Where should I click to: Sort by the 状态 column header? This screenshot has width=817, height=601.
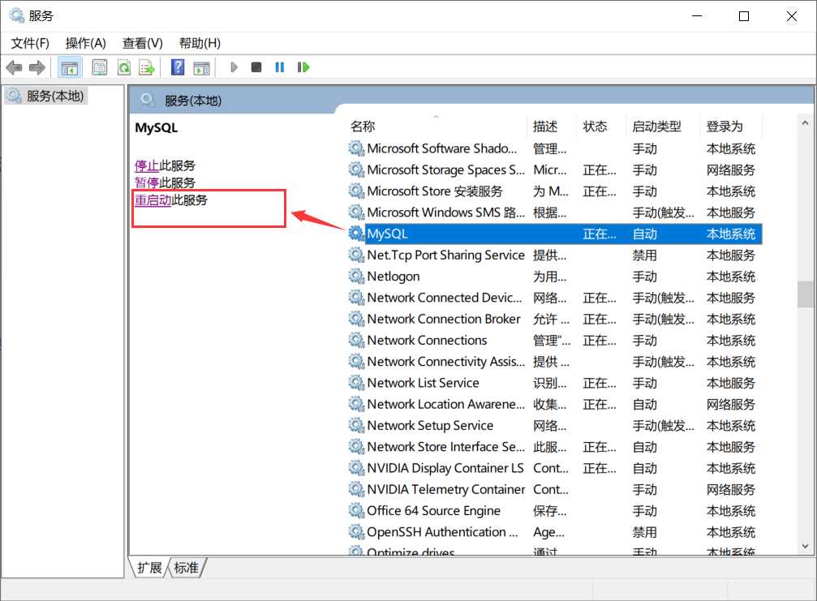click(602, 126)
